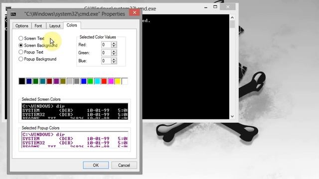Increase the Green value with up arrow

point(114,51)
